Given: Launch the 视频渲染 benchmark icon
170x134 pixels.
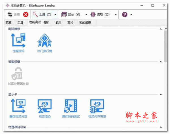Looking at the screenshot, I should point(44,106).
